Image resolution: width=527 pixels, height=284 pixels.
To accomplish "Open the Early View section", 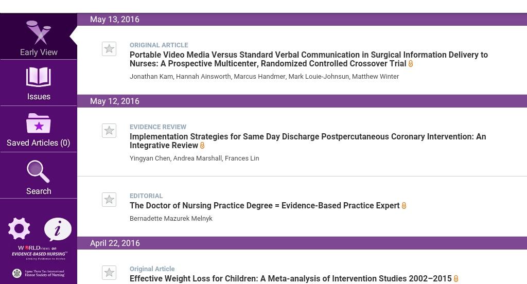I will pos(39,38).
